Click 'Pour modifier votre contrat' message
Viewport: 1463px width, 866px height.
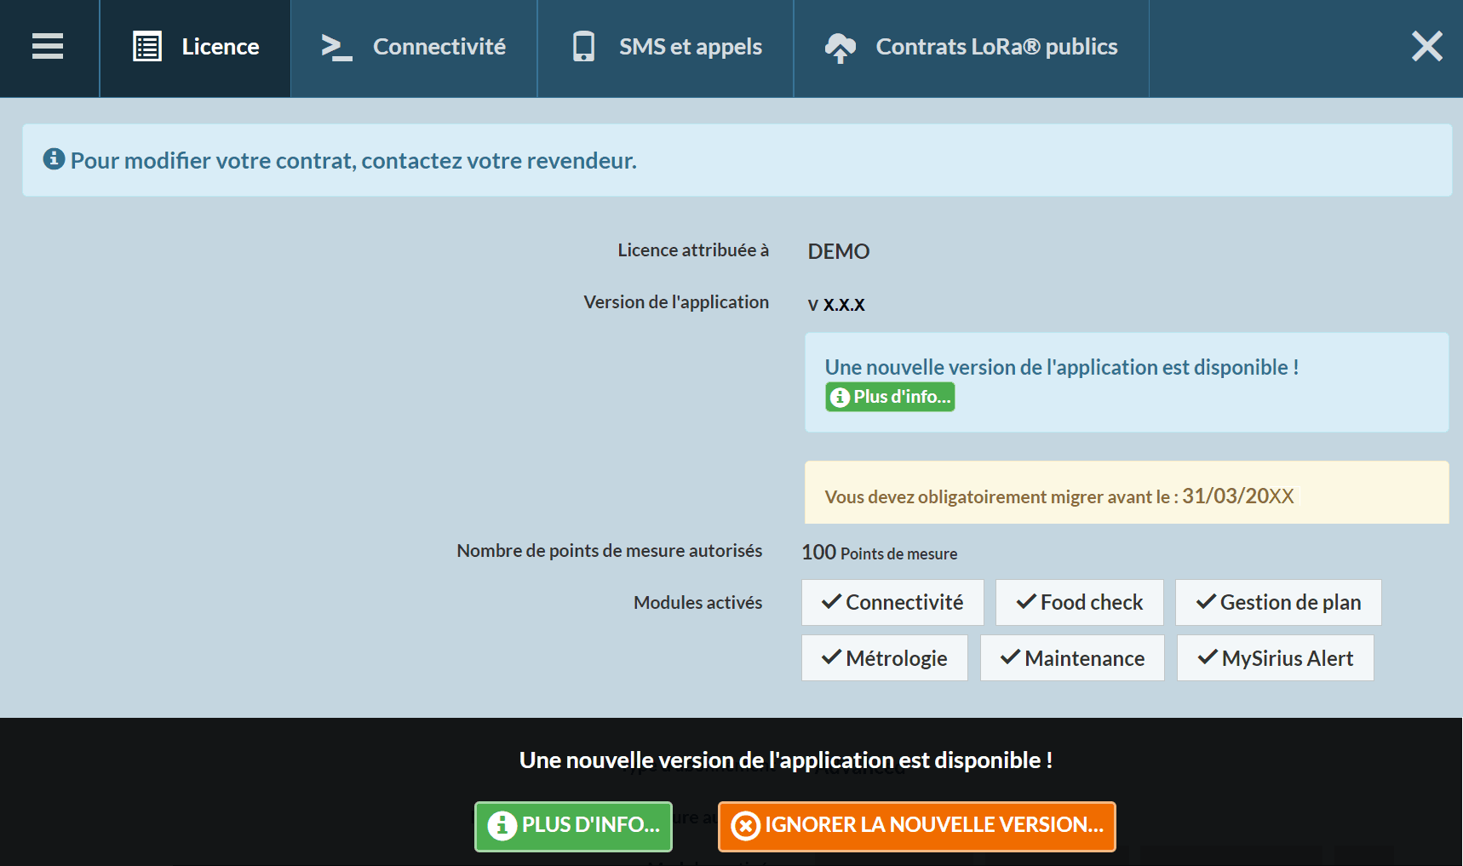point(353,160)
